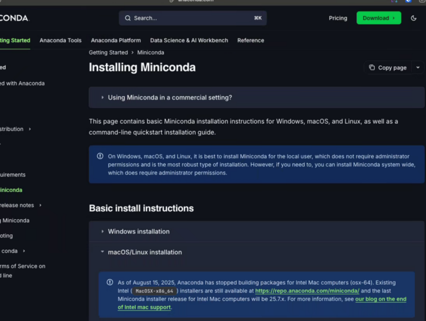Switch to the Anaconda Platform tab
Screen dimensions: 426x321
point(116,40)
